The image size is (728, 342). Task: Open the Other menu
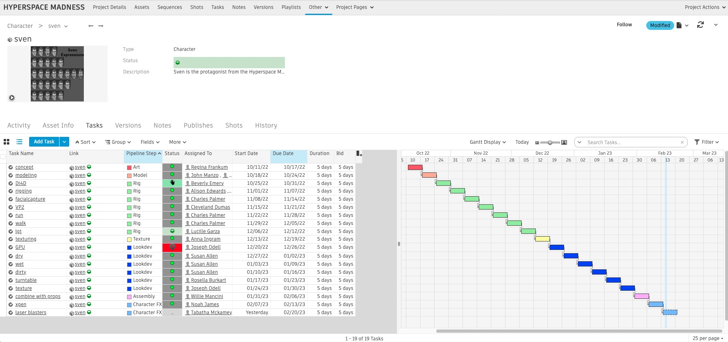(318, 7)
